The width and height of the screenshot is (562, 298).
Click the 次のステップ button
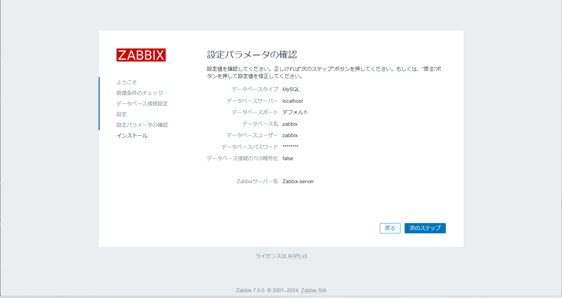point(425,228)
